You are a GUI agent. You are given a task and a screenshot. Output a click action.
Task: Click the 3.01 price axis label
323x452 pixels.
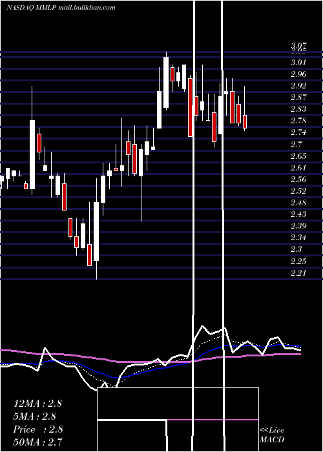coord(298,63)
